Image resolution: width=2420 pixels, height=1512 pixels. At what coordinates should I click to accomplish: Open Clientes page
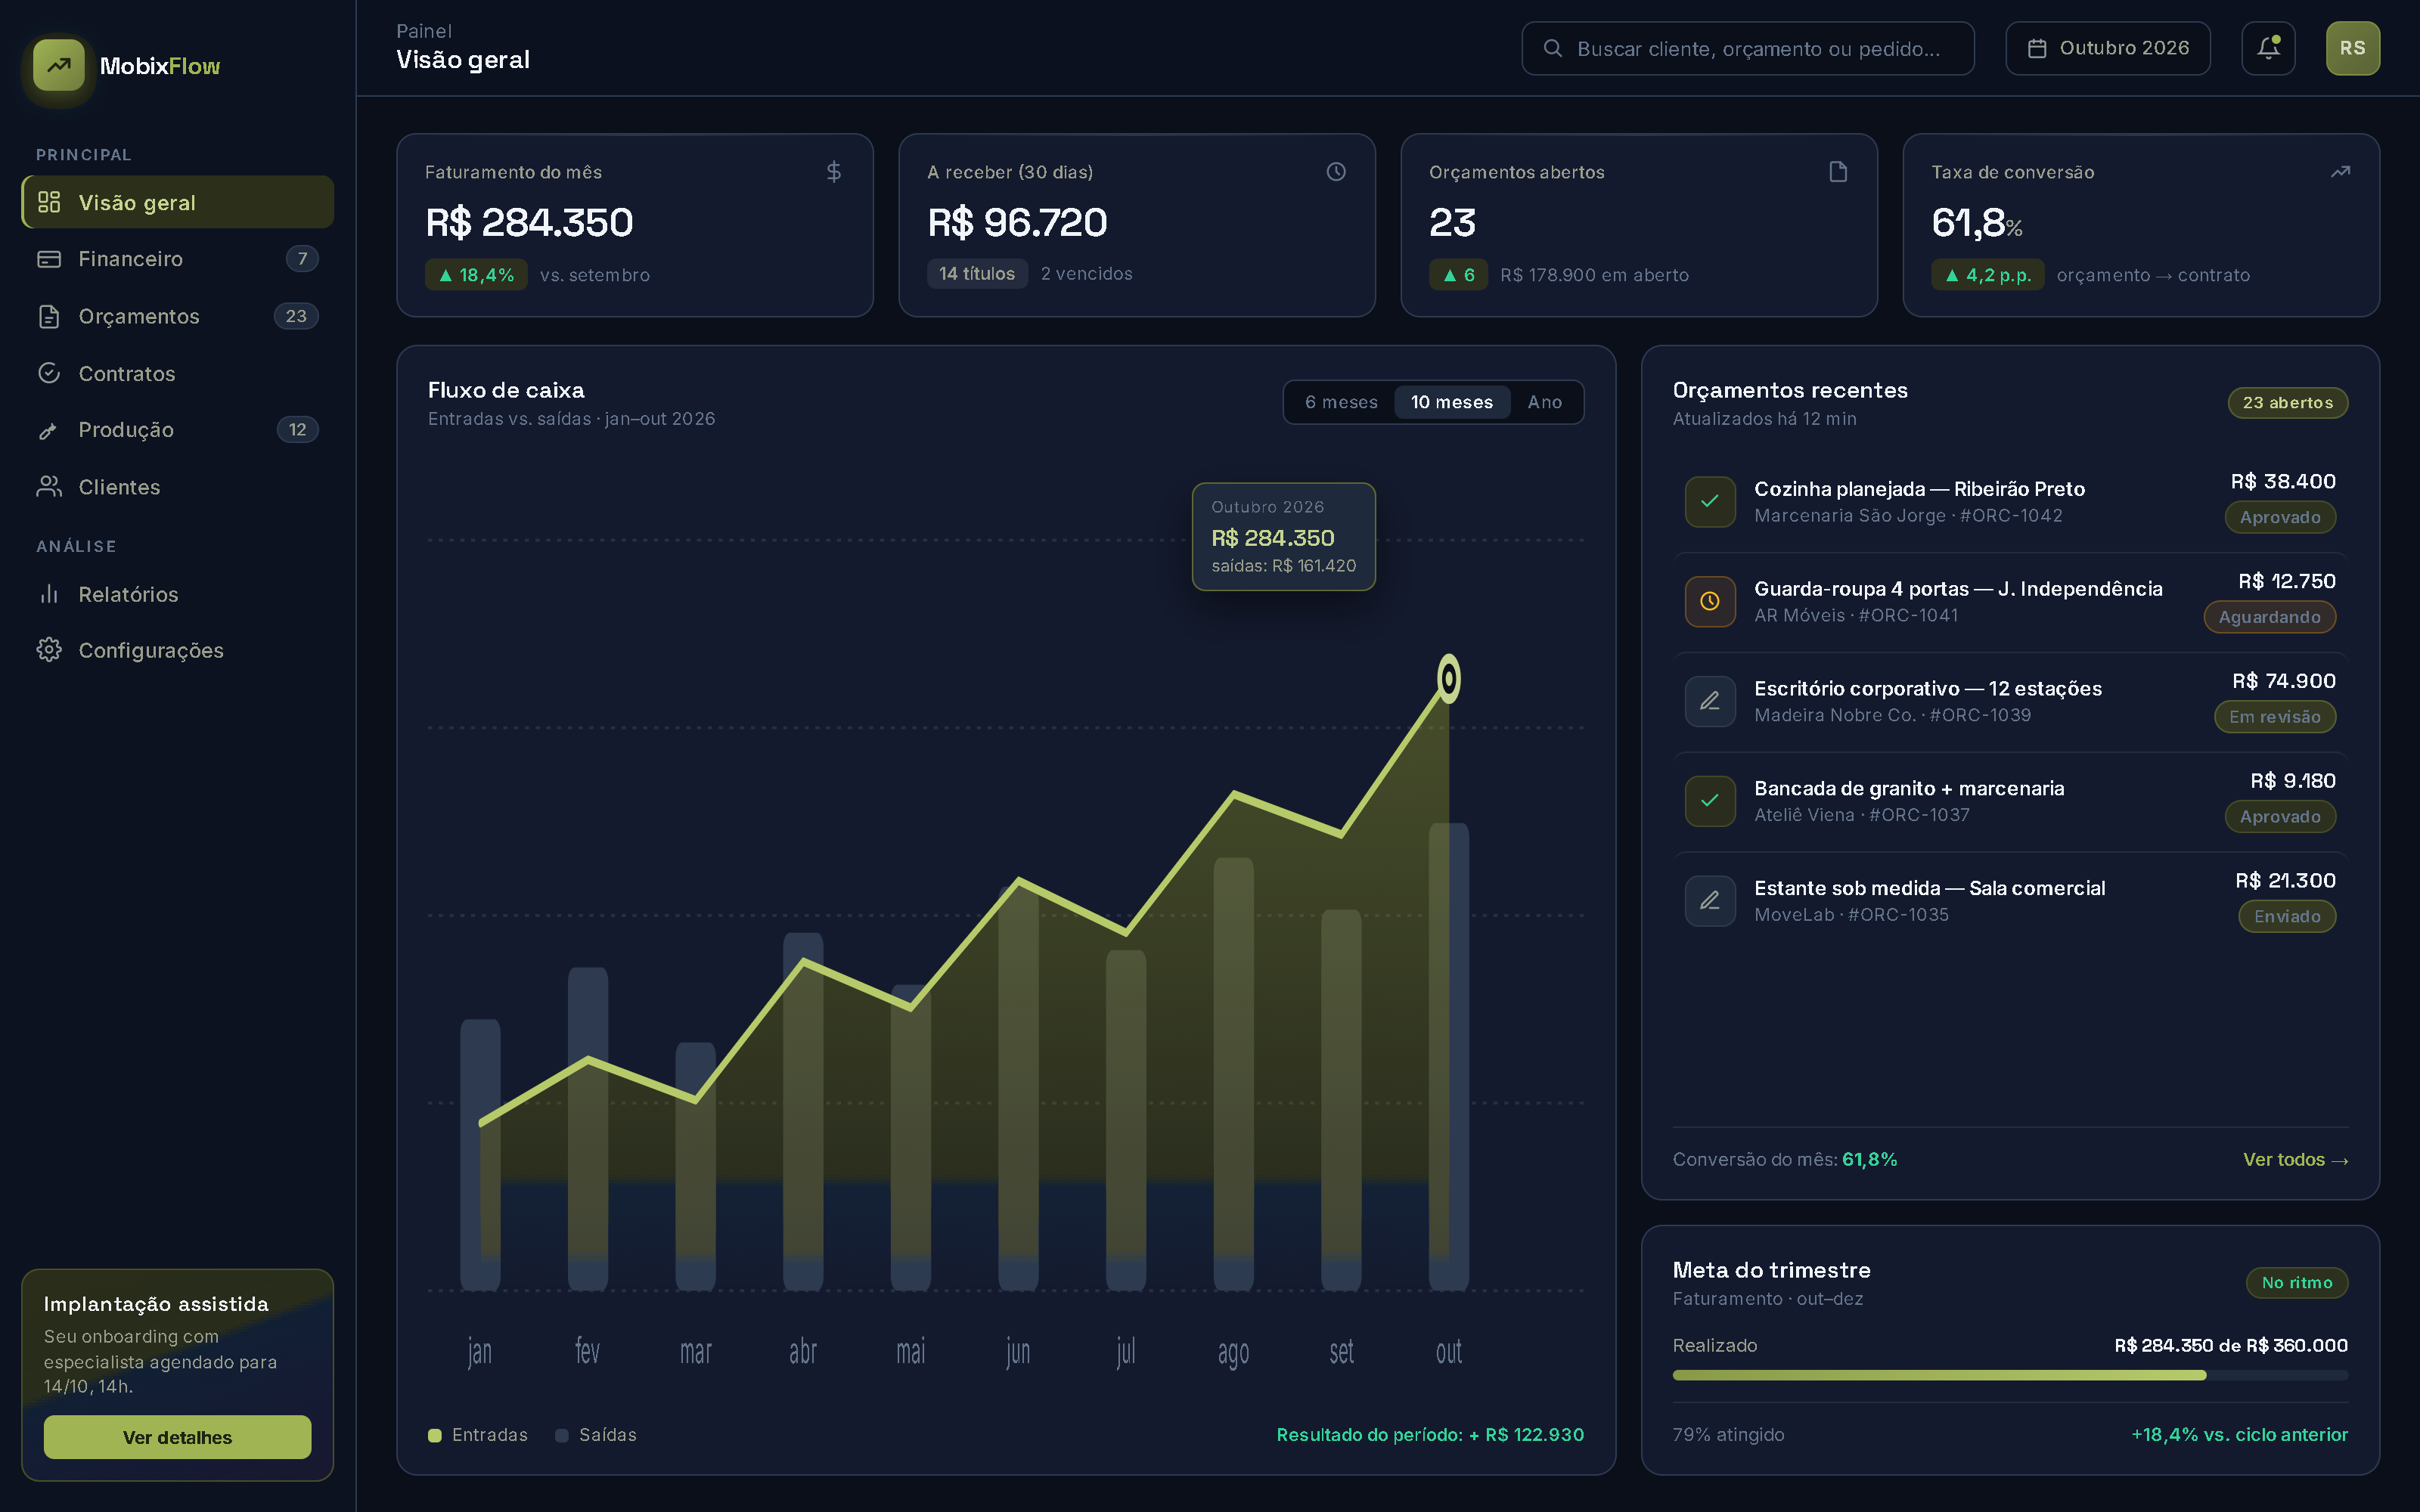(178, 487)
